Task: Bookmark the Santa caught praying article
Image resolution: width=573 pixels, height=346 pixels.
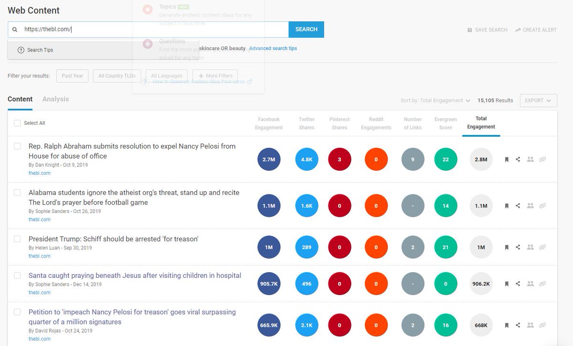Action: click(507, 284)
